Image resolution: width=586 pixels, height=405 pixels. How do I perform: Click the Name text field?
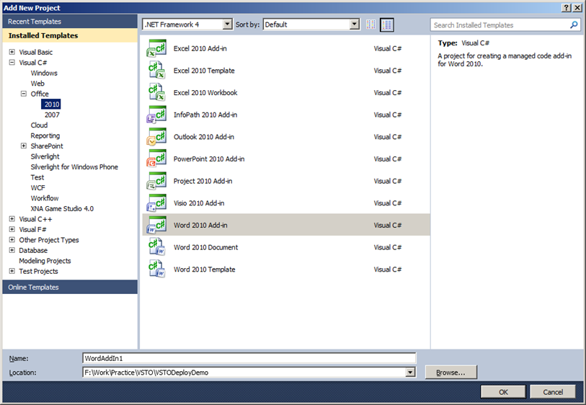[249, 358]
